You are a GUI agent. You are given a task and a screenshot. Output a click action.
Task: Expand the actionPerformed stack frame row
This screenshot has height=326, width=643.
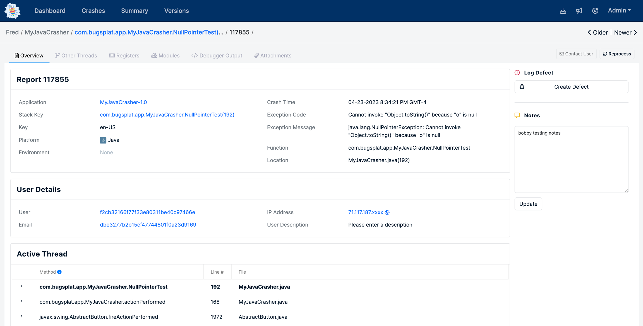pos(22,301)
